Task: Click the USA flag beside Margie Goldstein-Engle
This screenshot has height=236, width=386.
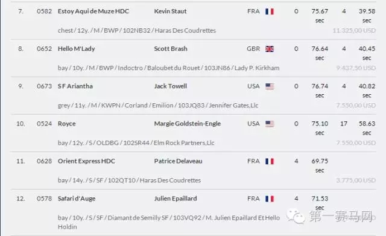Action: point(270,124)
